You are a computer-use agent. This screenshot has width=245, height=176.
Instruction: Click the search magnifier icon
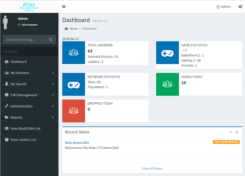tap(51, 40)
